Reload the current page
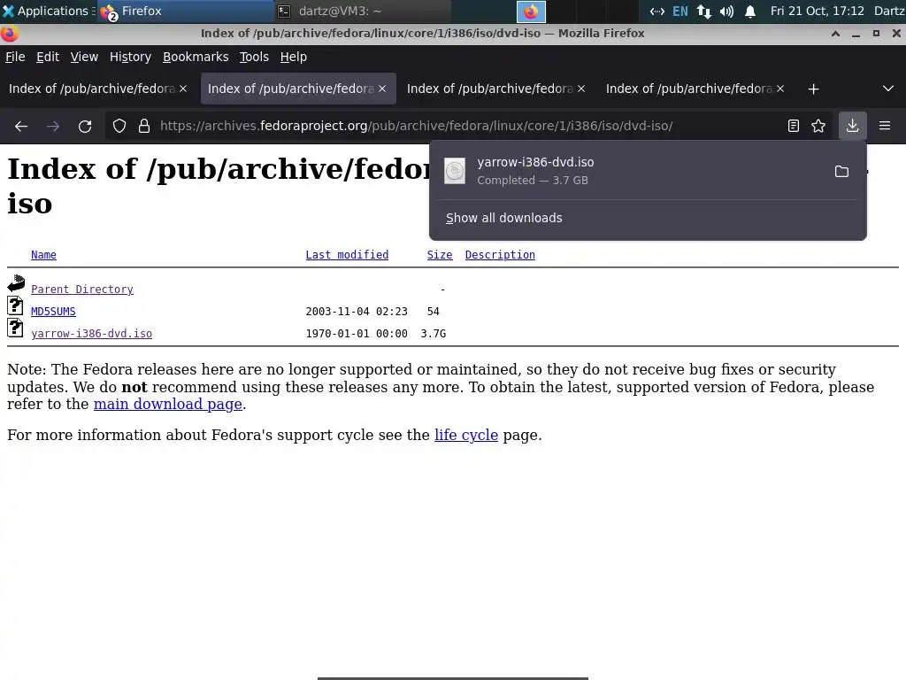Viewport: 906px width, 680px height. [x=85, y=126]
